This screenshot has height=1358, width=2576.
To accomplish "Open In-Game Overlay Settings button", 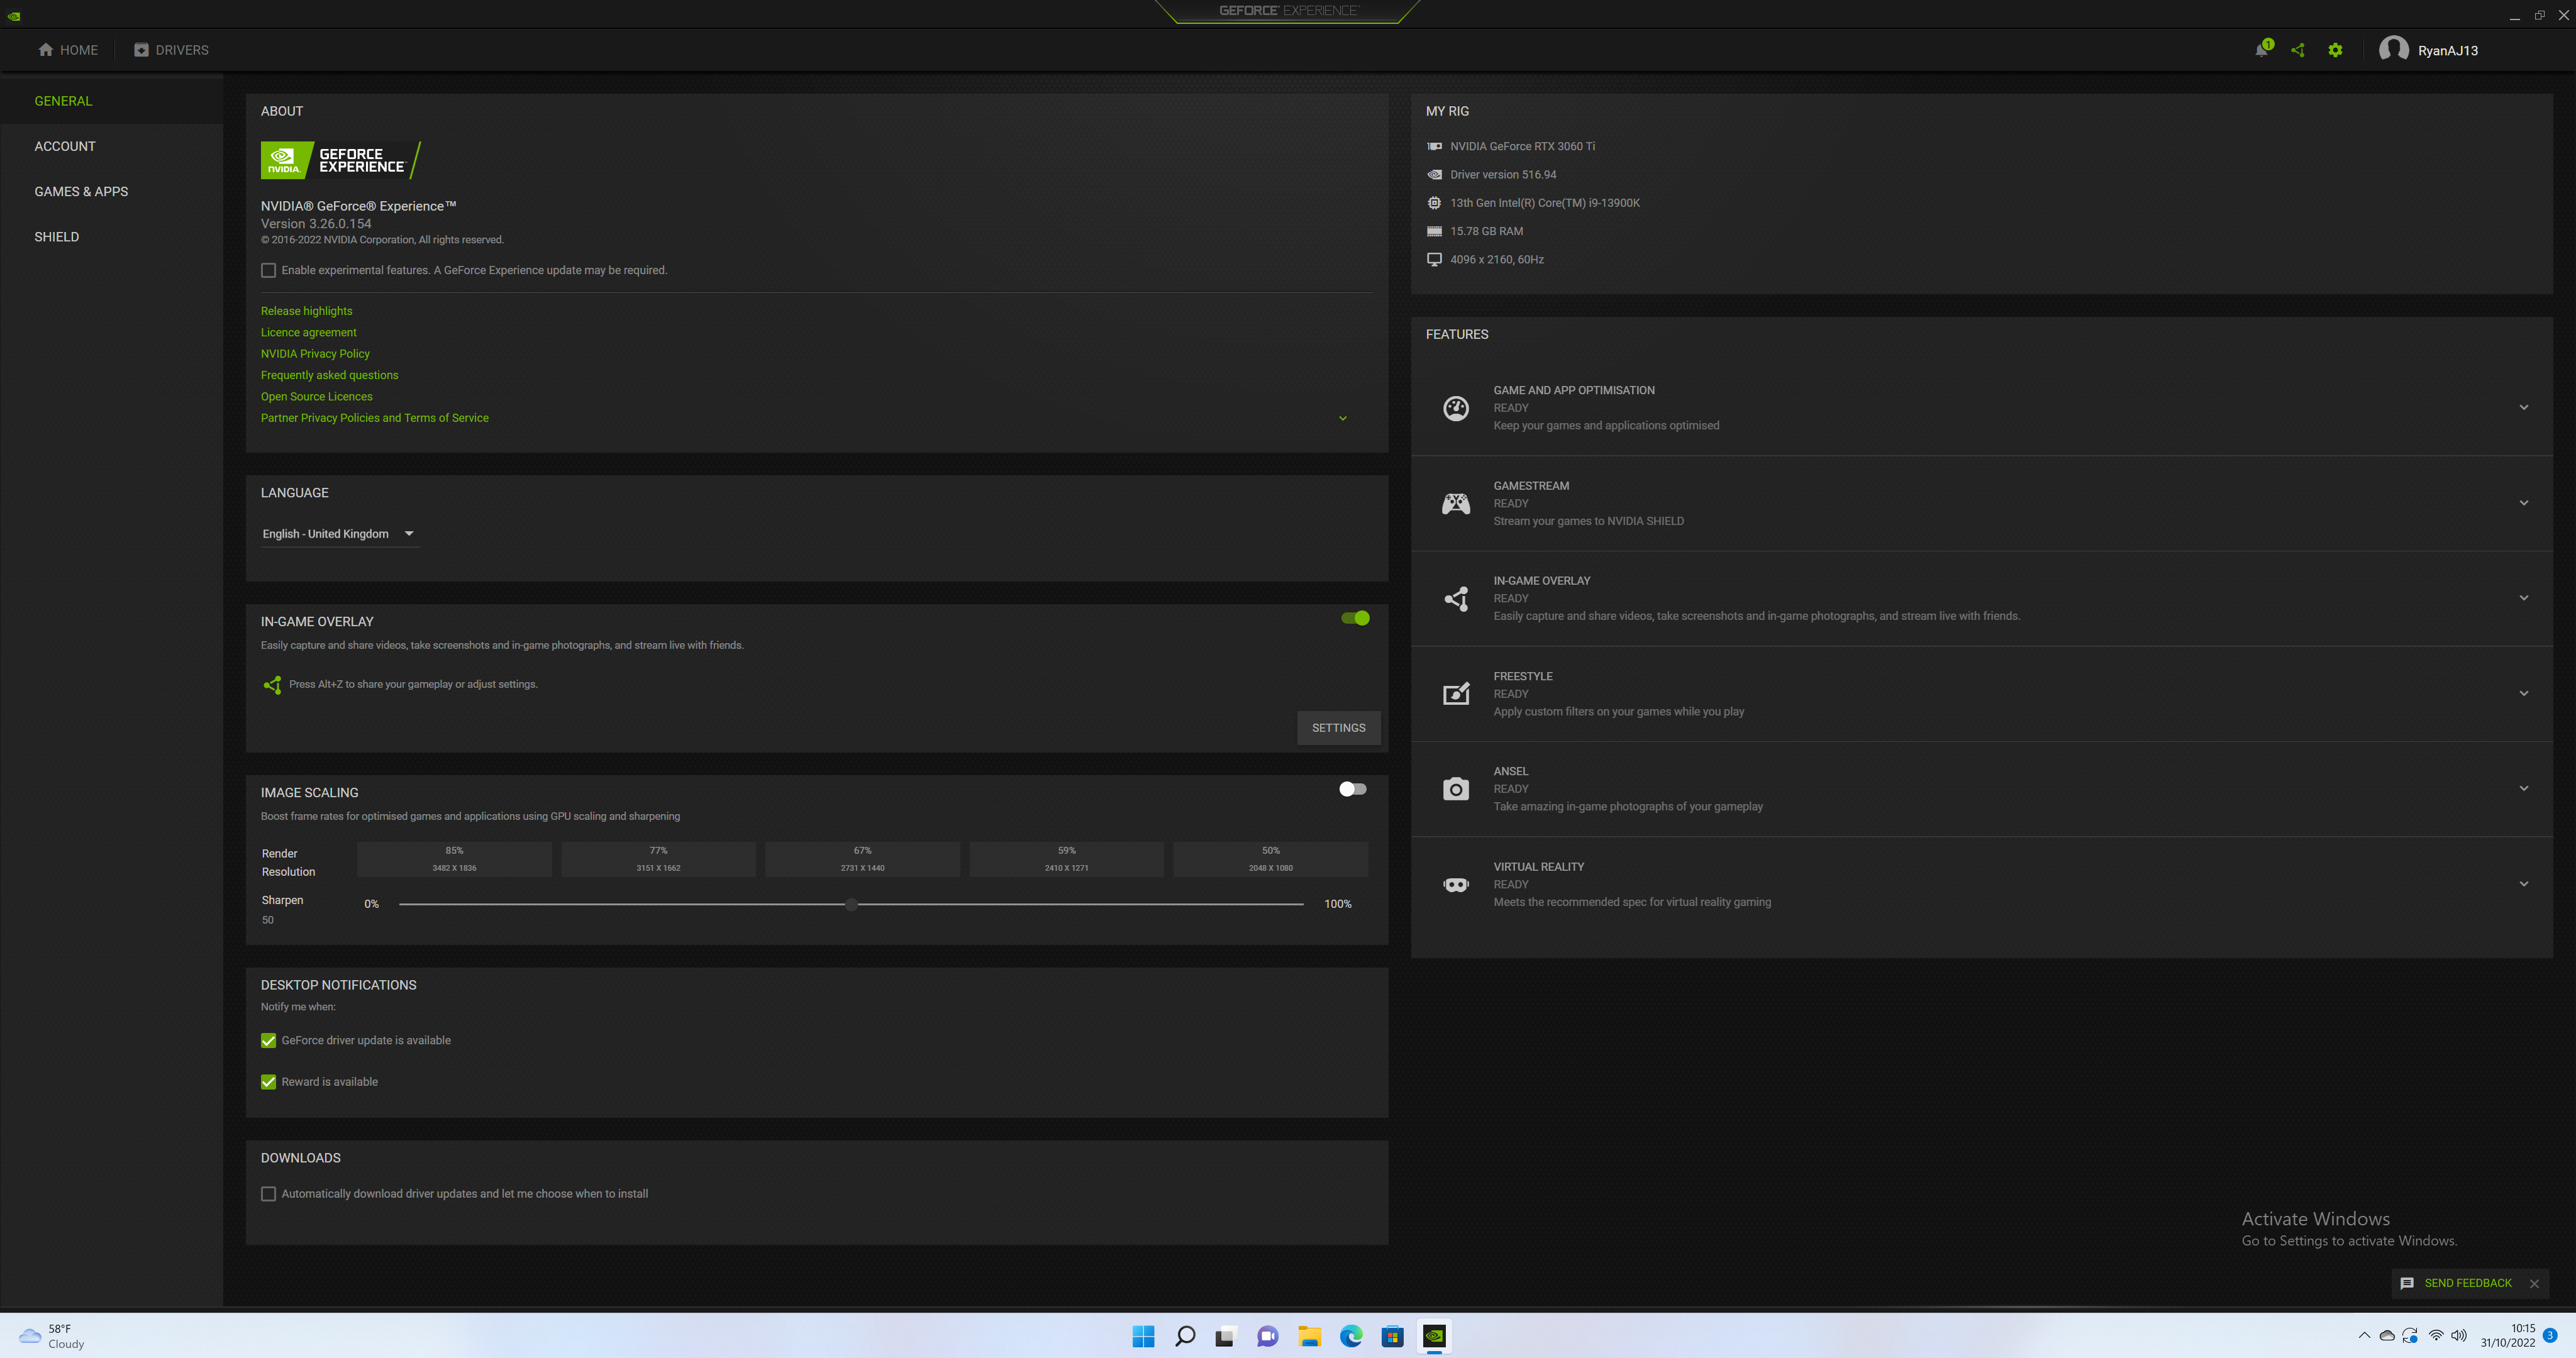I will pos(1339,728).
